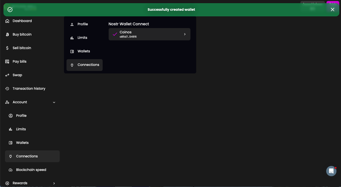The image size is (341, 187).
Task: Click the Coinos wallet name entry
Action: point(125,32)
